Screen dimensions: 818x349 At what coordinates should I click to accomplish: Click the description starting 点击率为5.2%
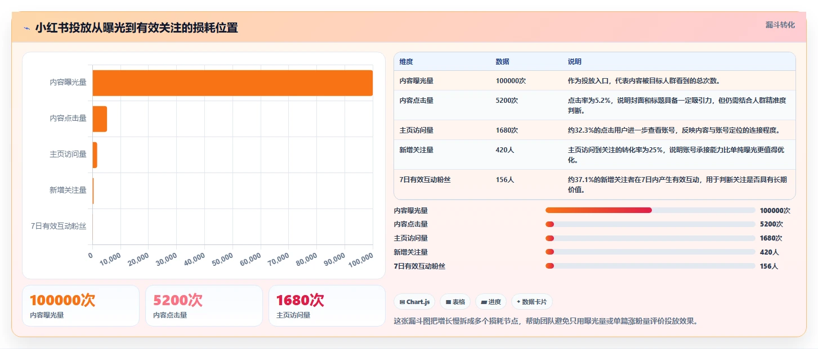click(677, 106)
